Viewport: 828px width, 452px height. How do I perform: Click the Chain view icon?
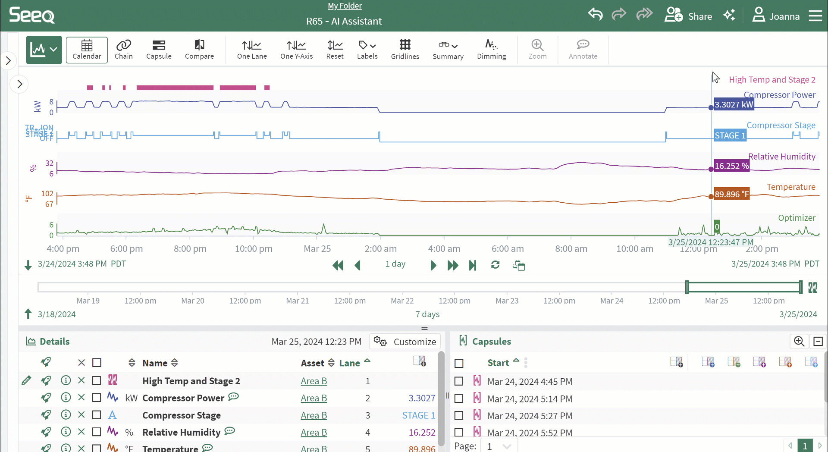pos(123,50)
